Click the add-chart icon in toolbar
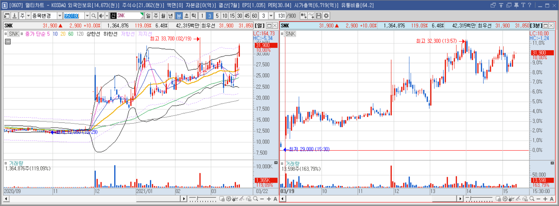The height and width of the screenshot is (206, 559). 304,16
